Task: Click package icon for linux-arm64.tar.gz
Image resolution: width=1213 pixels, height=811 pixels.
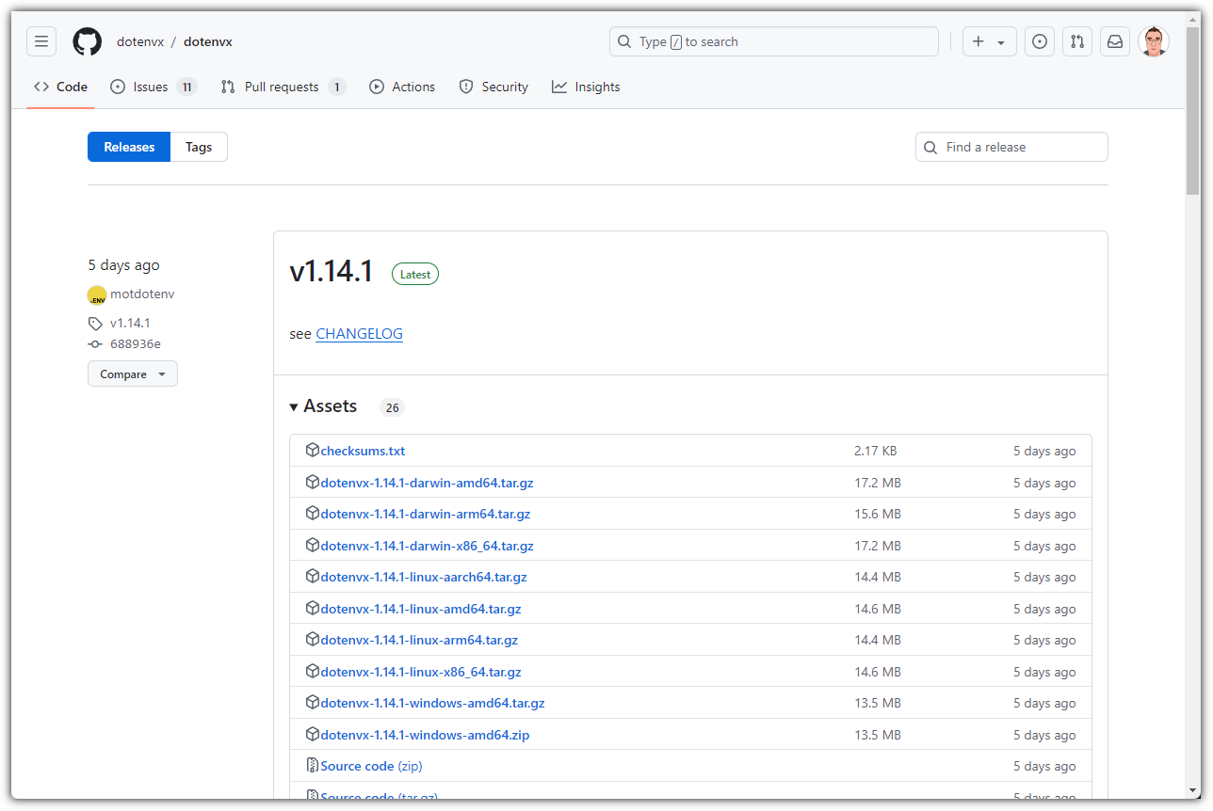Action: click(313, 640)
